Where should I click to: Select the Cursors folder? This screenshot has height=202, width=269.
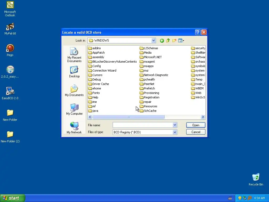click(x=95, y=75)
